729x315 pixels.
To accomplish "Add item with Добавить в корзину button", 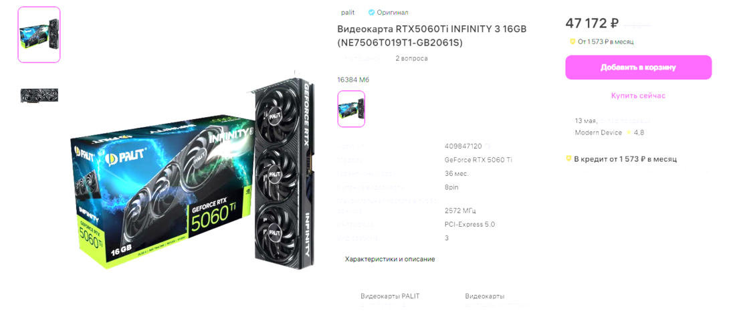I will (x=638, y=68).
